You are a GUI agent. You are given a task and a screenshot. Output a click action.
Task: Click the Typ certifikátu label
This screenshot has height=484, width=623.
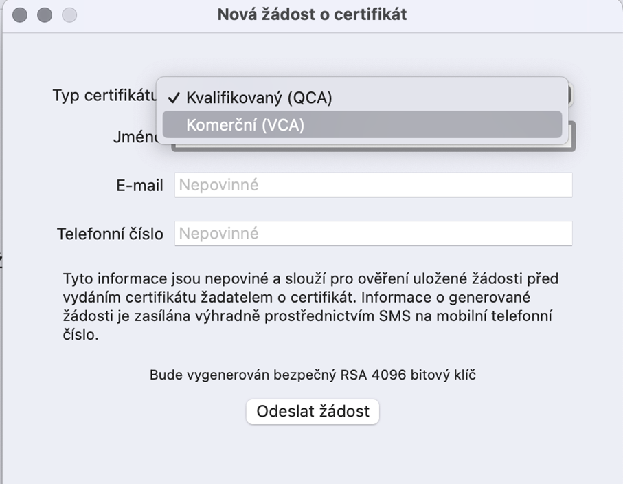coord(104,96)
